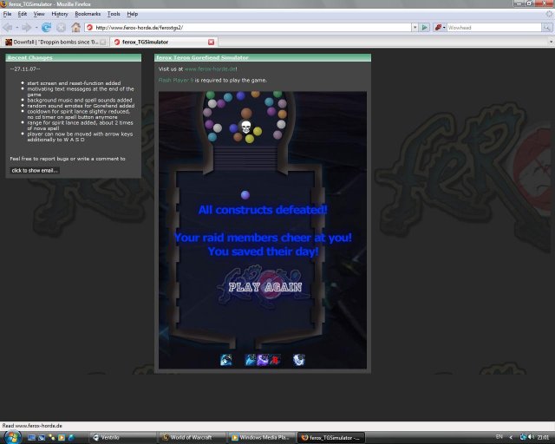Use the purple spell icon in the skill bar
This screenshot has height=444, width=555.
click(263, 360)
